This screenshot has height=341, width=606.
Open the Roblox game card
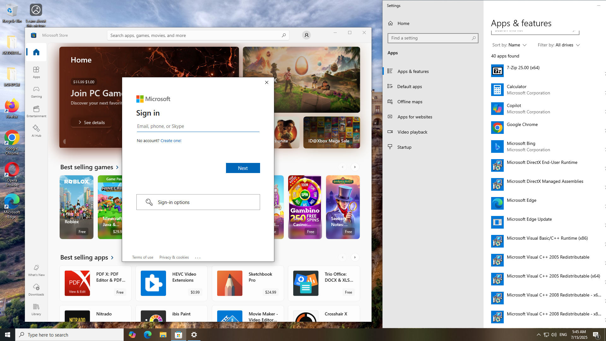[76, 207]
